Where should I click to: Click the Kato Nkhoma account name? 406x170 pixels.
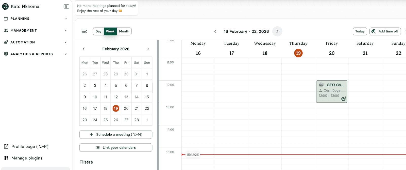pos(25,7)
